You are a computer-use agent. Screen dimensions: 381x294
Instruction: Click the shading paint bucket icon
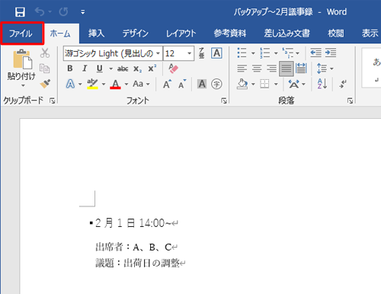(x=242, y=84)
